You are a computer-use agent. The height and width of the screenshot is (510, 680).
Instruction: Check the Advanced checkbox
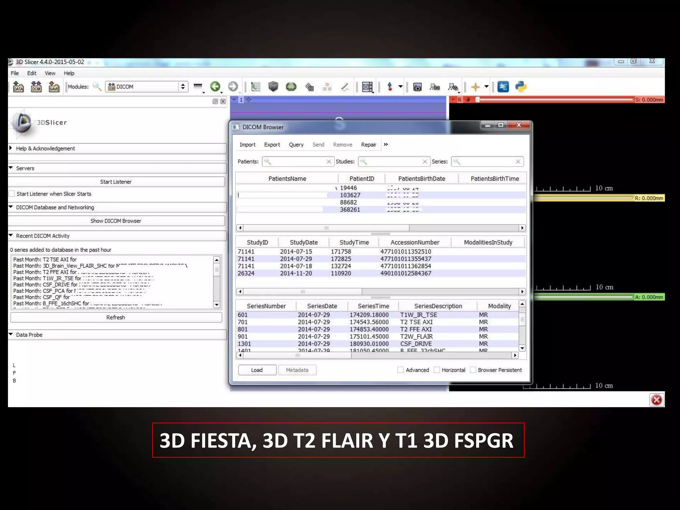tap(401, 370)
